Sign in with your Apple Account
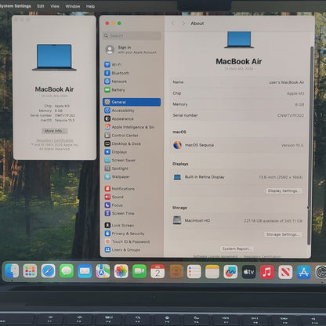This screenshot has width=326, height=326. (131, 49)
